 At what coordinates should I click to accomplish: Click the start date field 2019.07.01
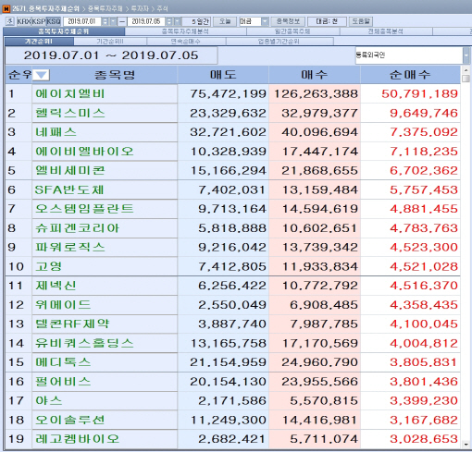(x=82, y=21)
